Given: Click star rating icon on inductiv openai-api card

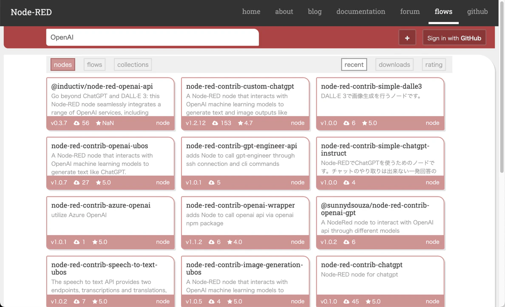Looking at the screenshot, I should click(99, 123).
